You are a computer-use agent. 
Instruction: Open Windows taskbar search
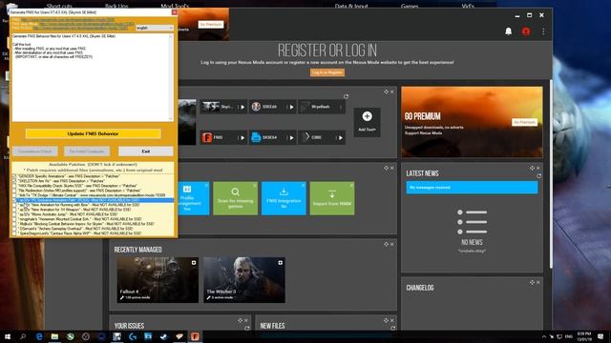coord(23,336)
